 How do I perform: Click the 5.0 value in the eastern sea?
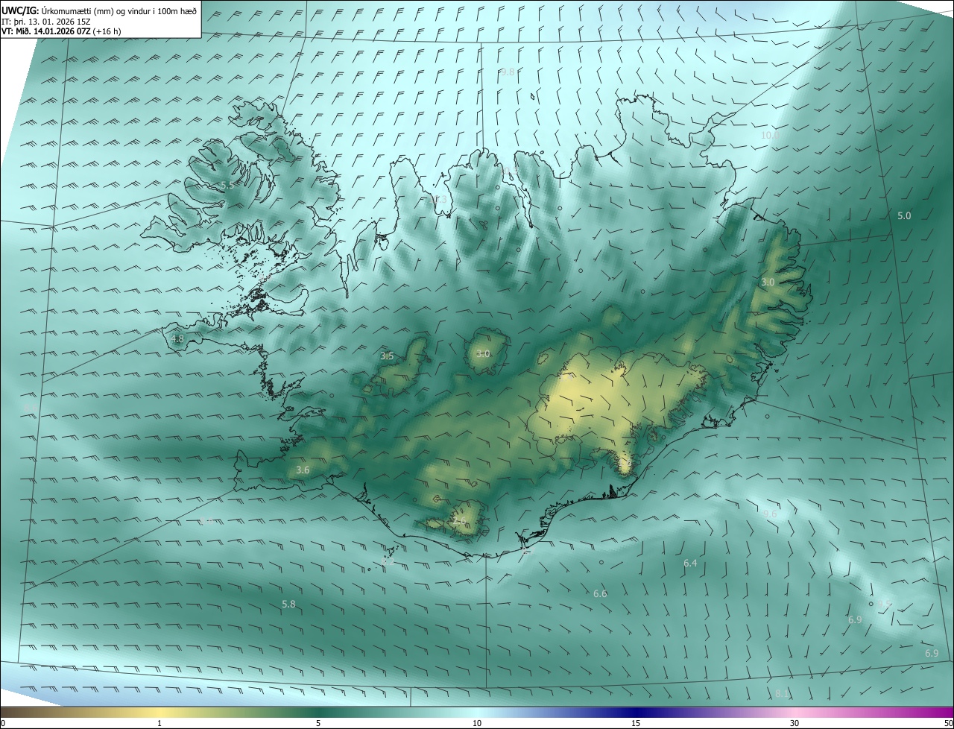(903, 215)
